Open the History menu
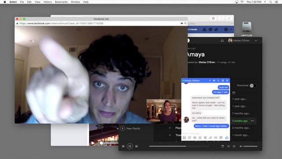Image resolution: width=282 pixels, height=159 pixels. pos(48,2)
